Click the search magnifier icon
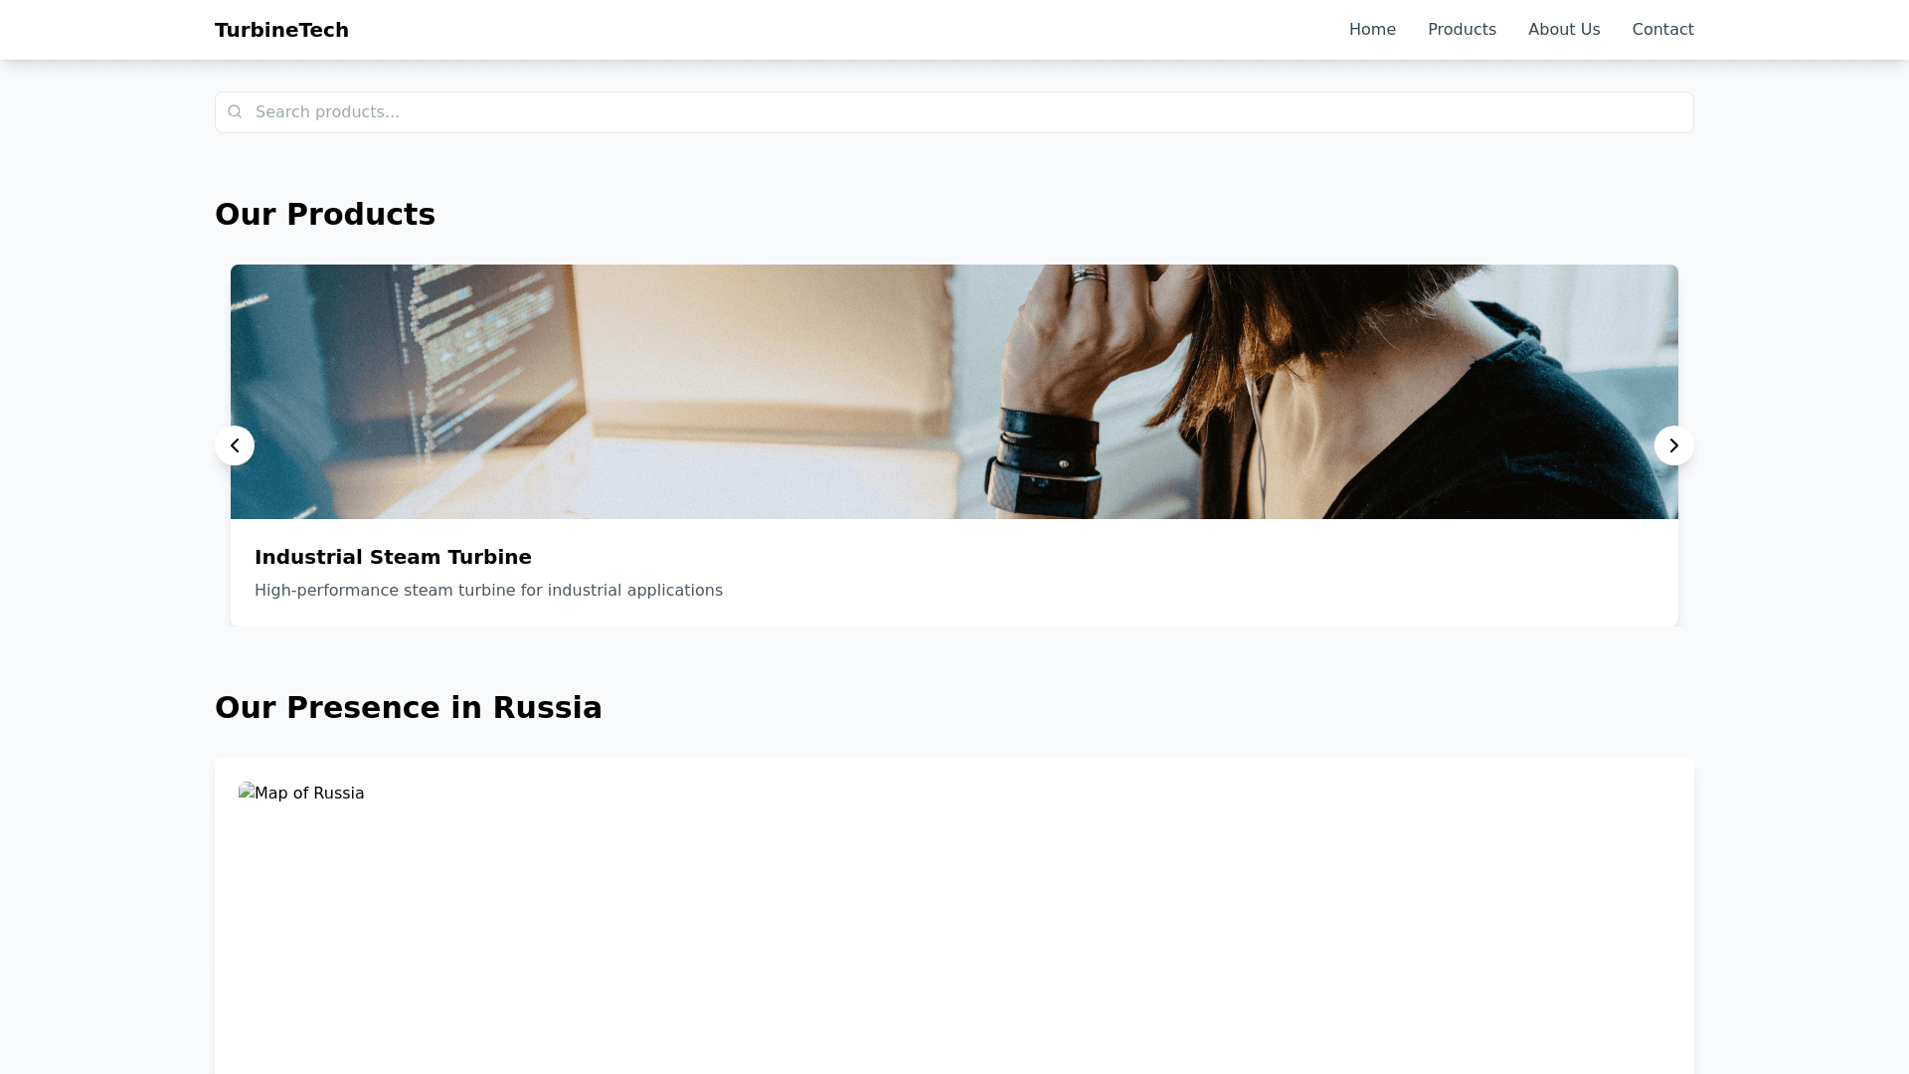The height and width of the screenshot is (1074, 1909). point(235,112)
